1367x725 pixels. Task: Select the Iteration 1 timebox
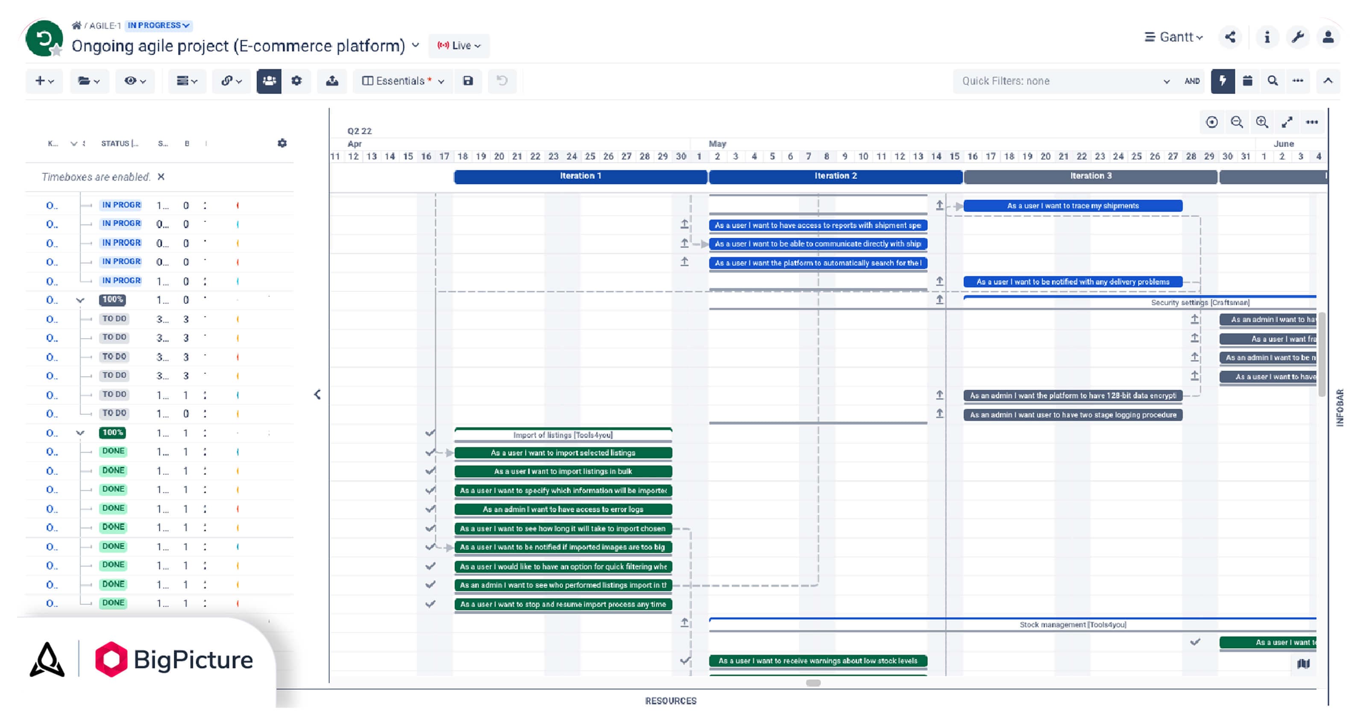(581, 176)
